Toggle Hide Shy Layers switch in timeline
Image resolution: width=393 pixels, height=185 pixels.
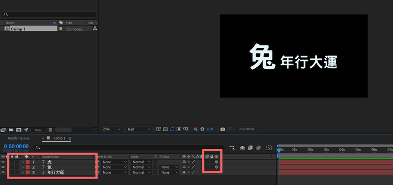coord(242,148)
